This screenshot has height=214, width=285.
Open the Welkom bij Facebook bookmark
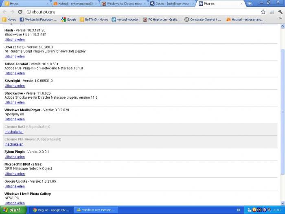point(38,20)
